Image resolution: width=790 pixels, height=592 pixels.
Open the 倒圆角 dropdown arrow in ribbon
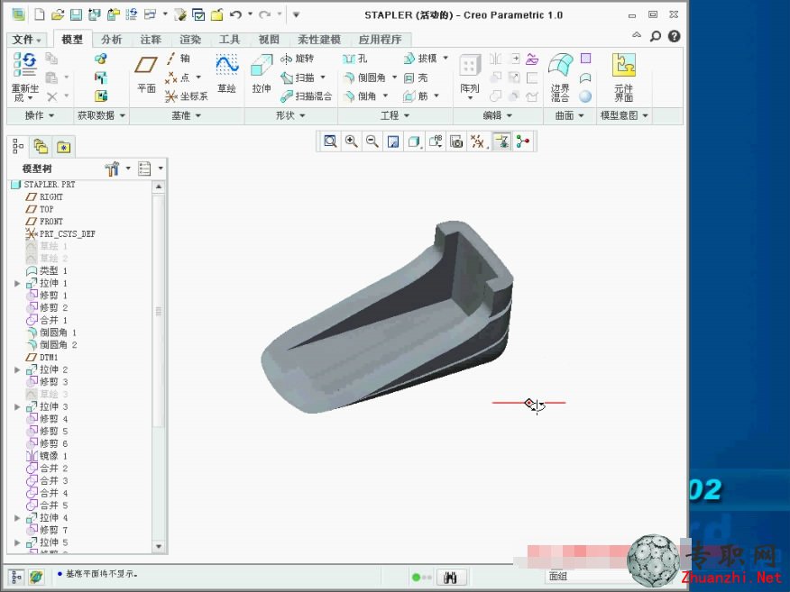click(x=394, y=77)
